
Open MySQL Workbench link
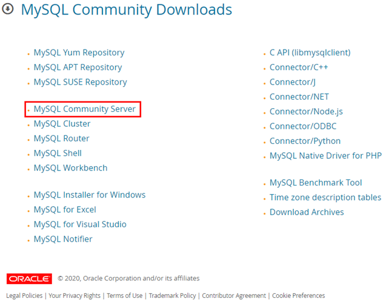[70, 168]
